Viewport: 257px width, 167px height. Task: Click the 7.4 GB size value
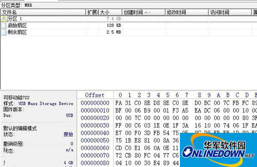114,19
